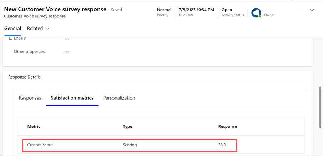323x156 pixels.
Task: Click the Response column header
Action: 228,126
